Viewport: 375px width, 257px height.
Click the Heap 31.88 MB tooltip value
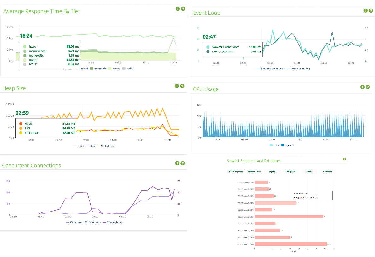69,124
